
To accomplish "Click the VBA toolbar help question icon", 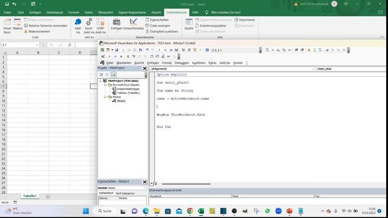I will point(207,50).
